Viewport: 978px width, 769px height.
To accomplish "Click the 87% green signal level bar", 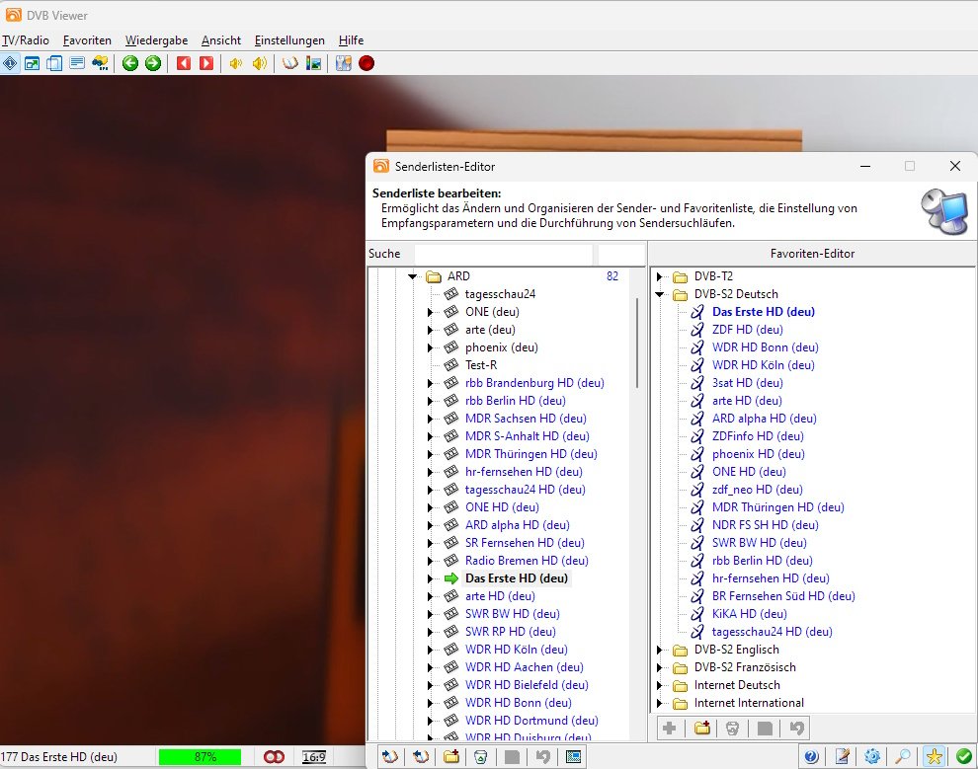I will (201, 757).
